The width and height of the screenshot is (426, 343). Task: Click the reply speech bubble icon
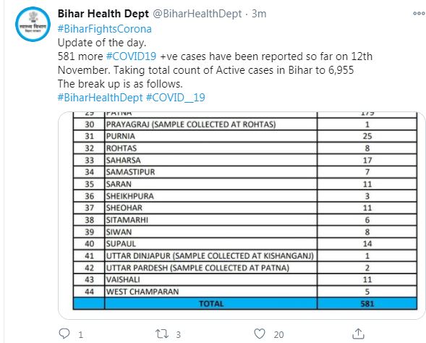(64, 334)
